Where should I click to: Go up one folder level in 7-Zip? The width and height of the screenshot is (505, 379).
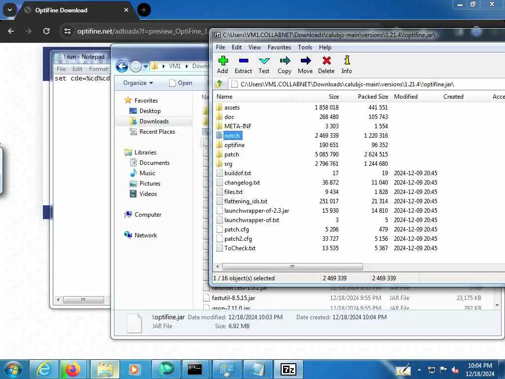219,84
